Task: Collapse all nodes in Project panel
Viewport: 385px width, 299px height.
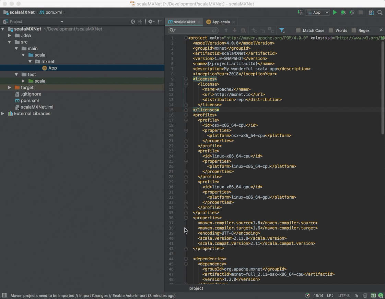Action: click(x=140, y=22)
